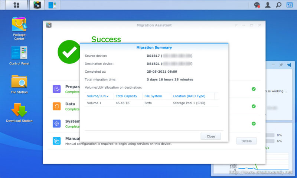Click the System row green status check
Screen dimensions: 297x178
254,123
